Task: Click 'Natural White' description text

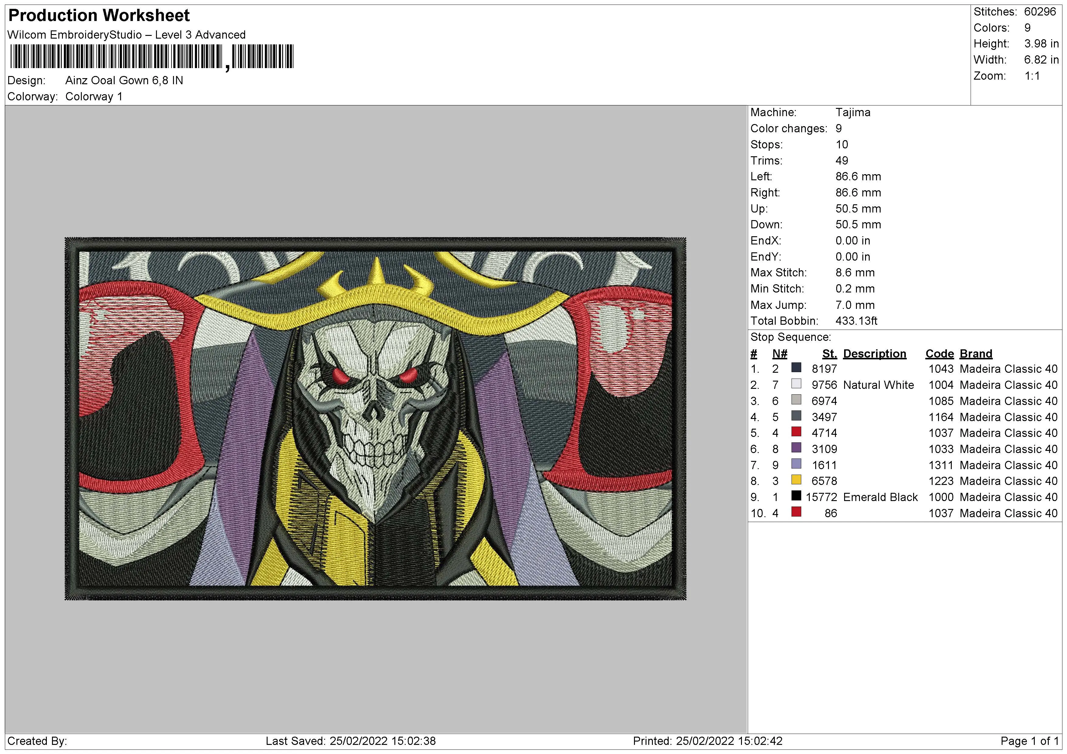Action: (x=878, y=385)
